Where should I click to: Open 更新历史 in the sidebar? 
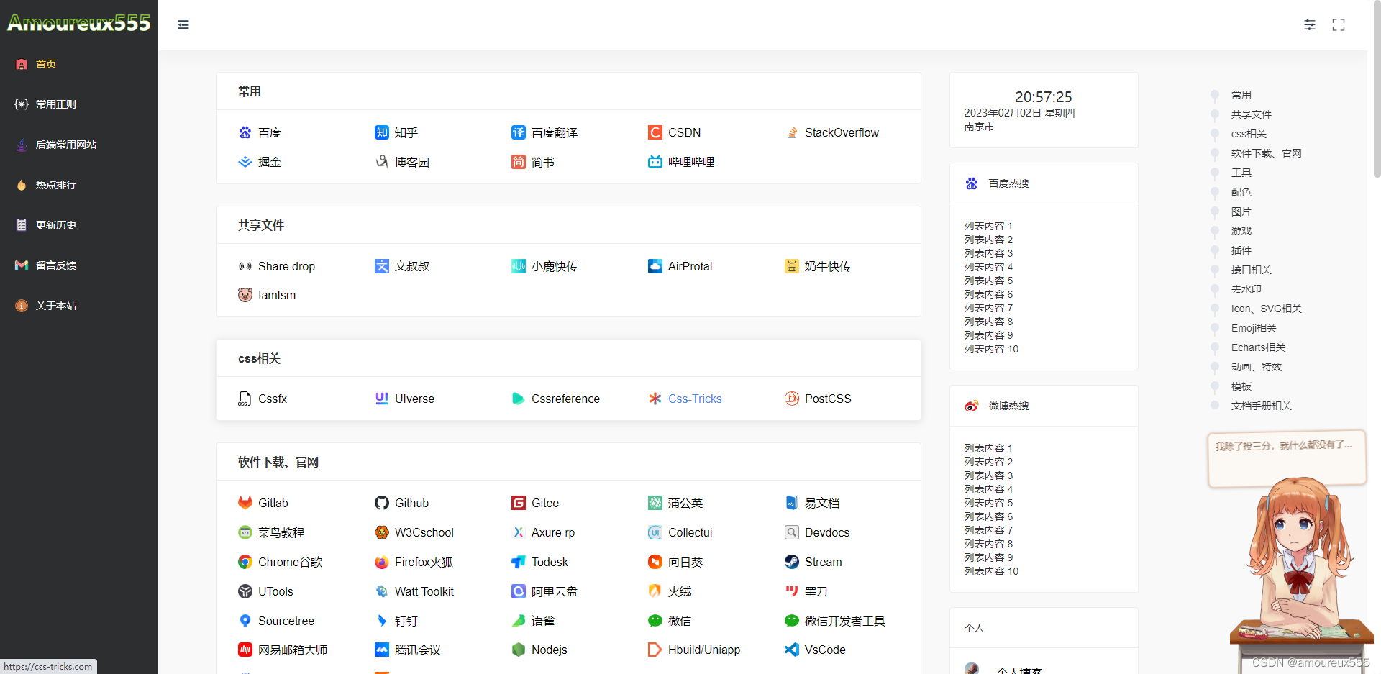(56, 225)
